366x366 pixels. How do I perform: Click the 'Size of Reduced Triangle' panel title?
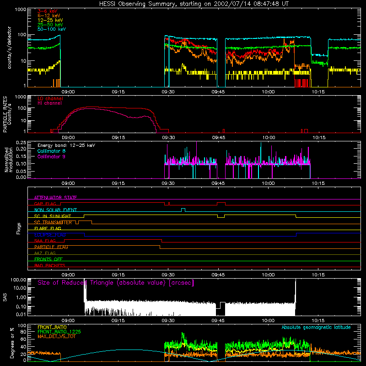116,283
